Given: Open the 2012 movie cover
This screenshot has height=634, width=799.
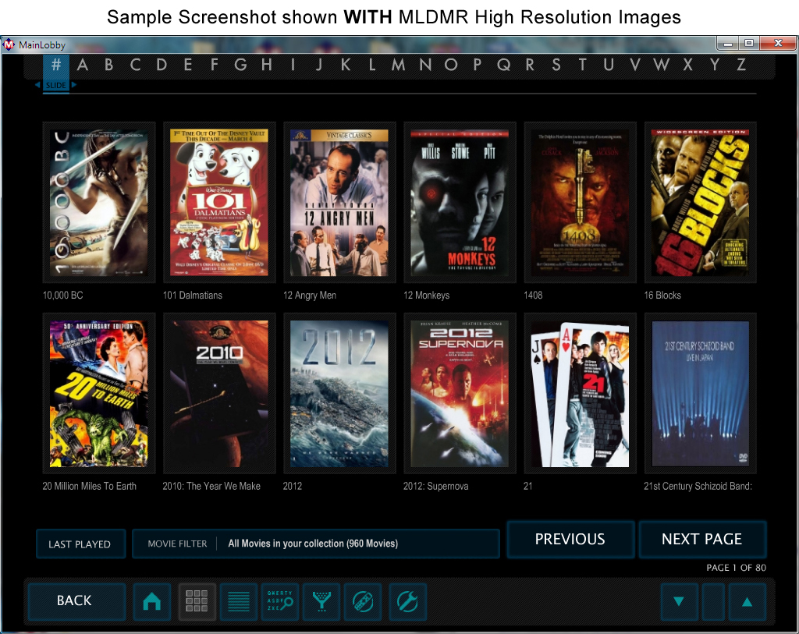Looking at the screenshot, I should (339, 393).
